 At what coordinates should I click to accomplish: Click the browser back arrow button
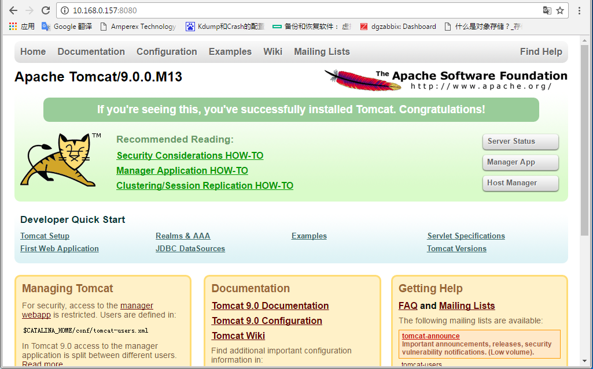tap(13, 10)
